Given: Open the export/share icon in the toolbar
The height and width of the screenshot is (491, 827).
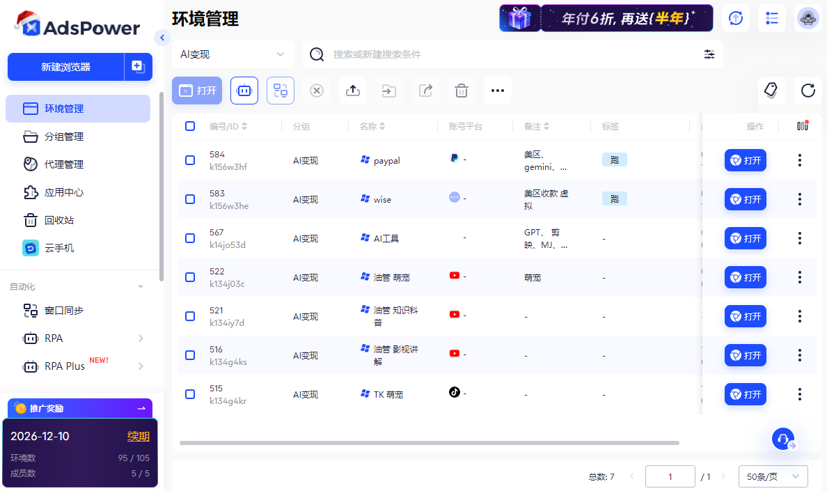Looking at the screenshot, I should pos(425,91).
